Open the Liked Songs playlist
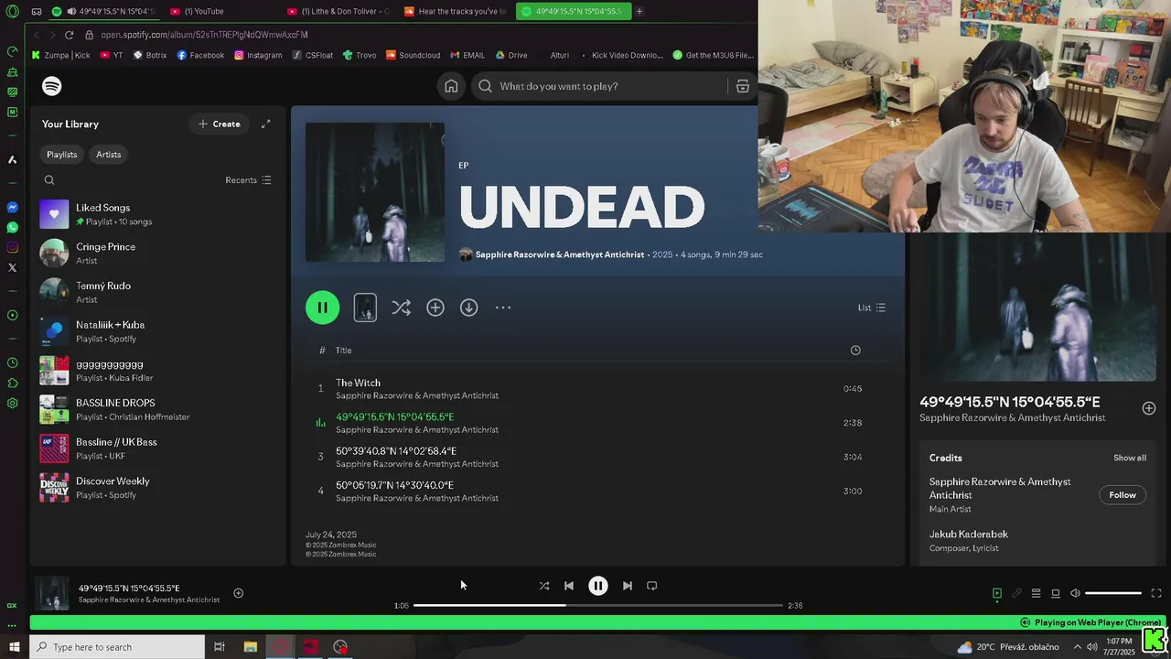This screenshot has height=659, width=1171. 157,214
